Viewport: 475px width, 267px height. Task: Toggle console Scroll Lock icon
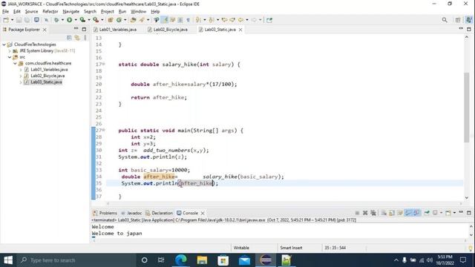[392, 213]
